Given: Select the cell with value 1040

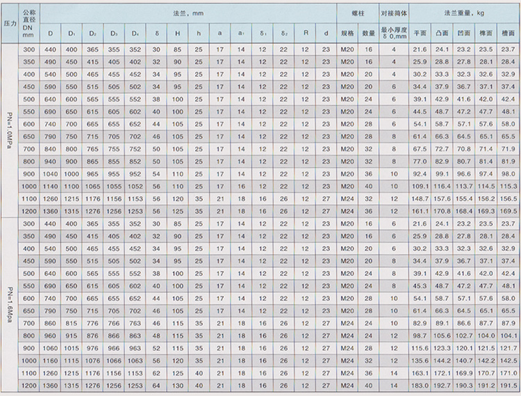Looking at the screenshot, I should (x=50, y=173).
